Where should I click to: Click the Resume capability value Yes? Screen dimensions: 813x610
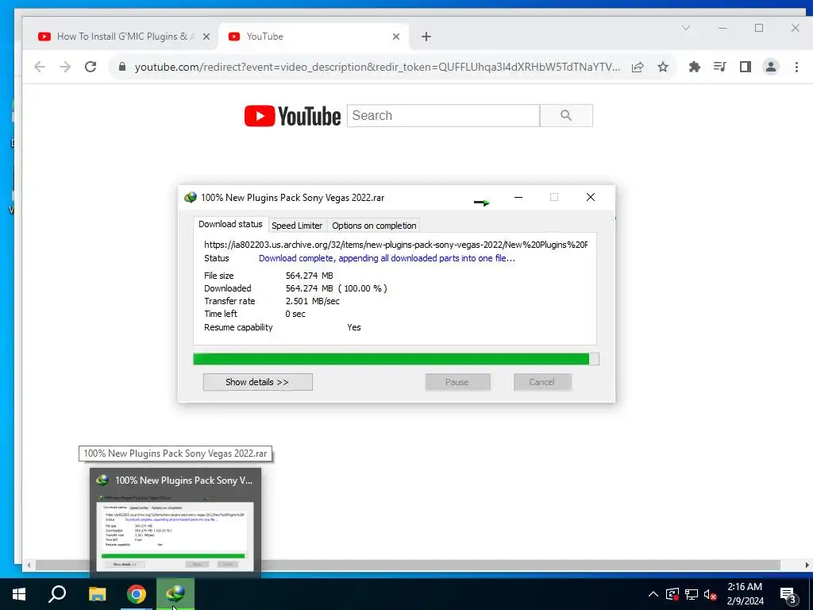click(x=354, y=328)
